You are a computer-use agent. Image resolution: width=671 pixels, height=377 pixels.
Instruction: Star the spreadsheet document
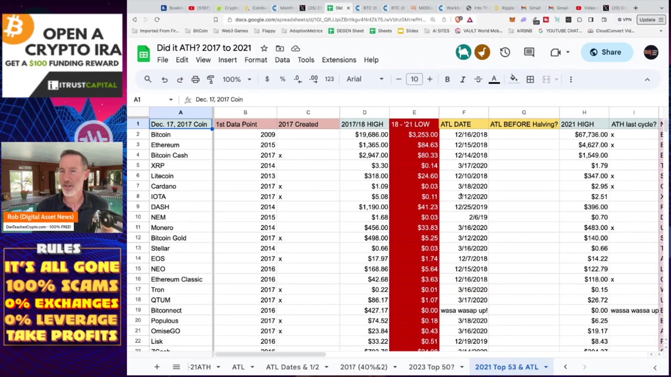264,48
